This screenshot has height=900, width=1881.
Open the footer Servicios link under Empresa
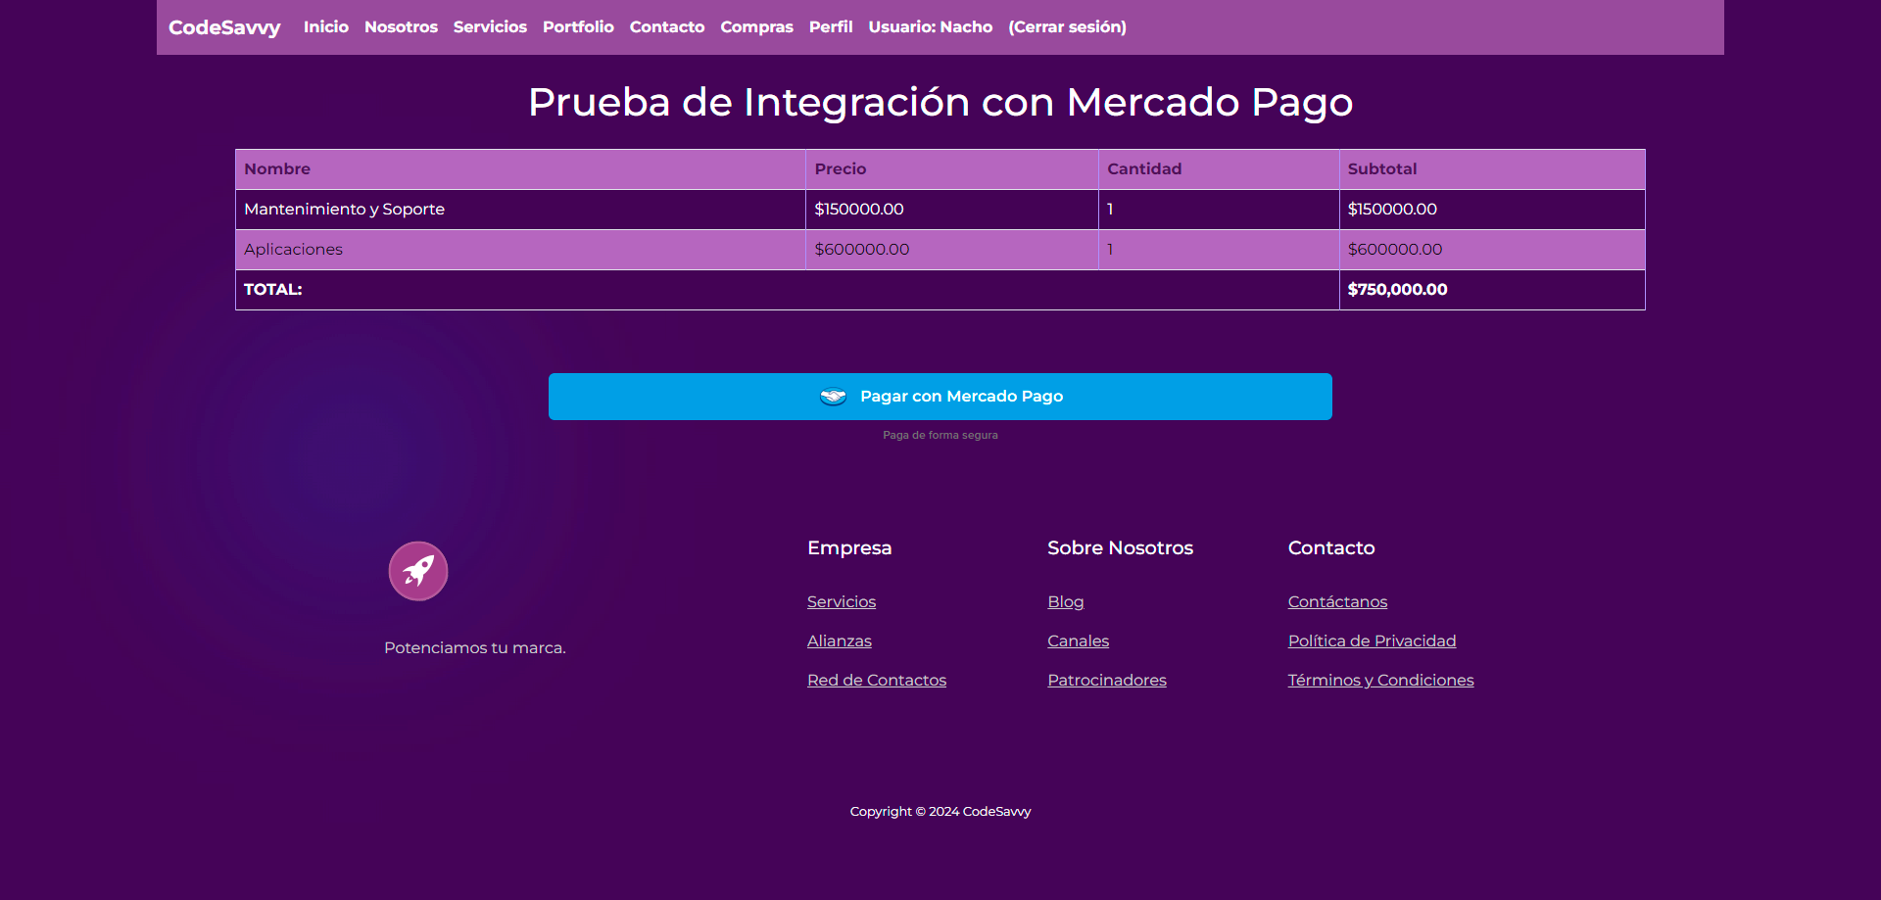pos(842,602)
